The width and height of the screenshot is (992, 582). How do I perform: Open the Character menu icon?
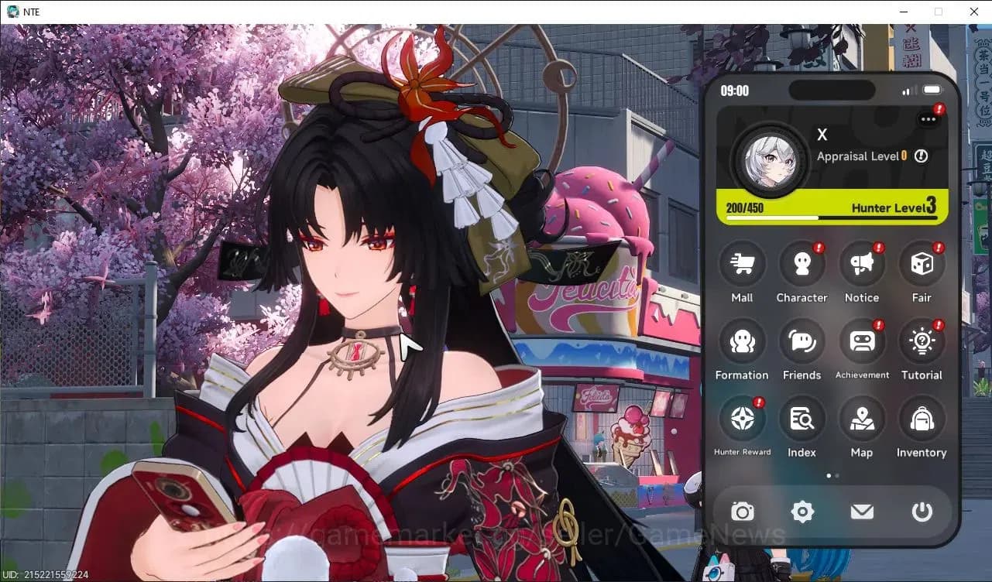pyautogui.click(x=801, y=264)
